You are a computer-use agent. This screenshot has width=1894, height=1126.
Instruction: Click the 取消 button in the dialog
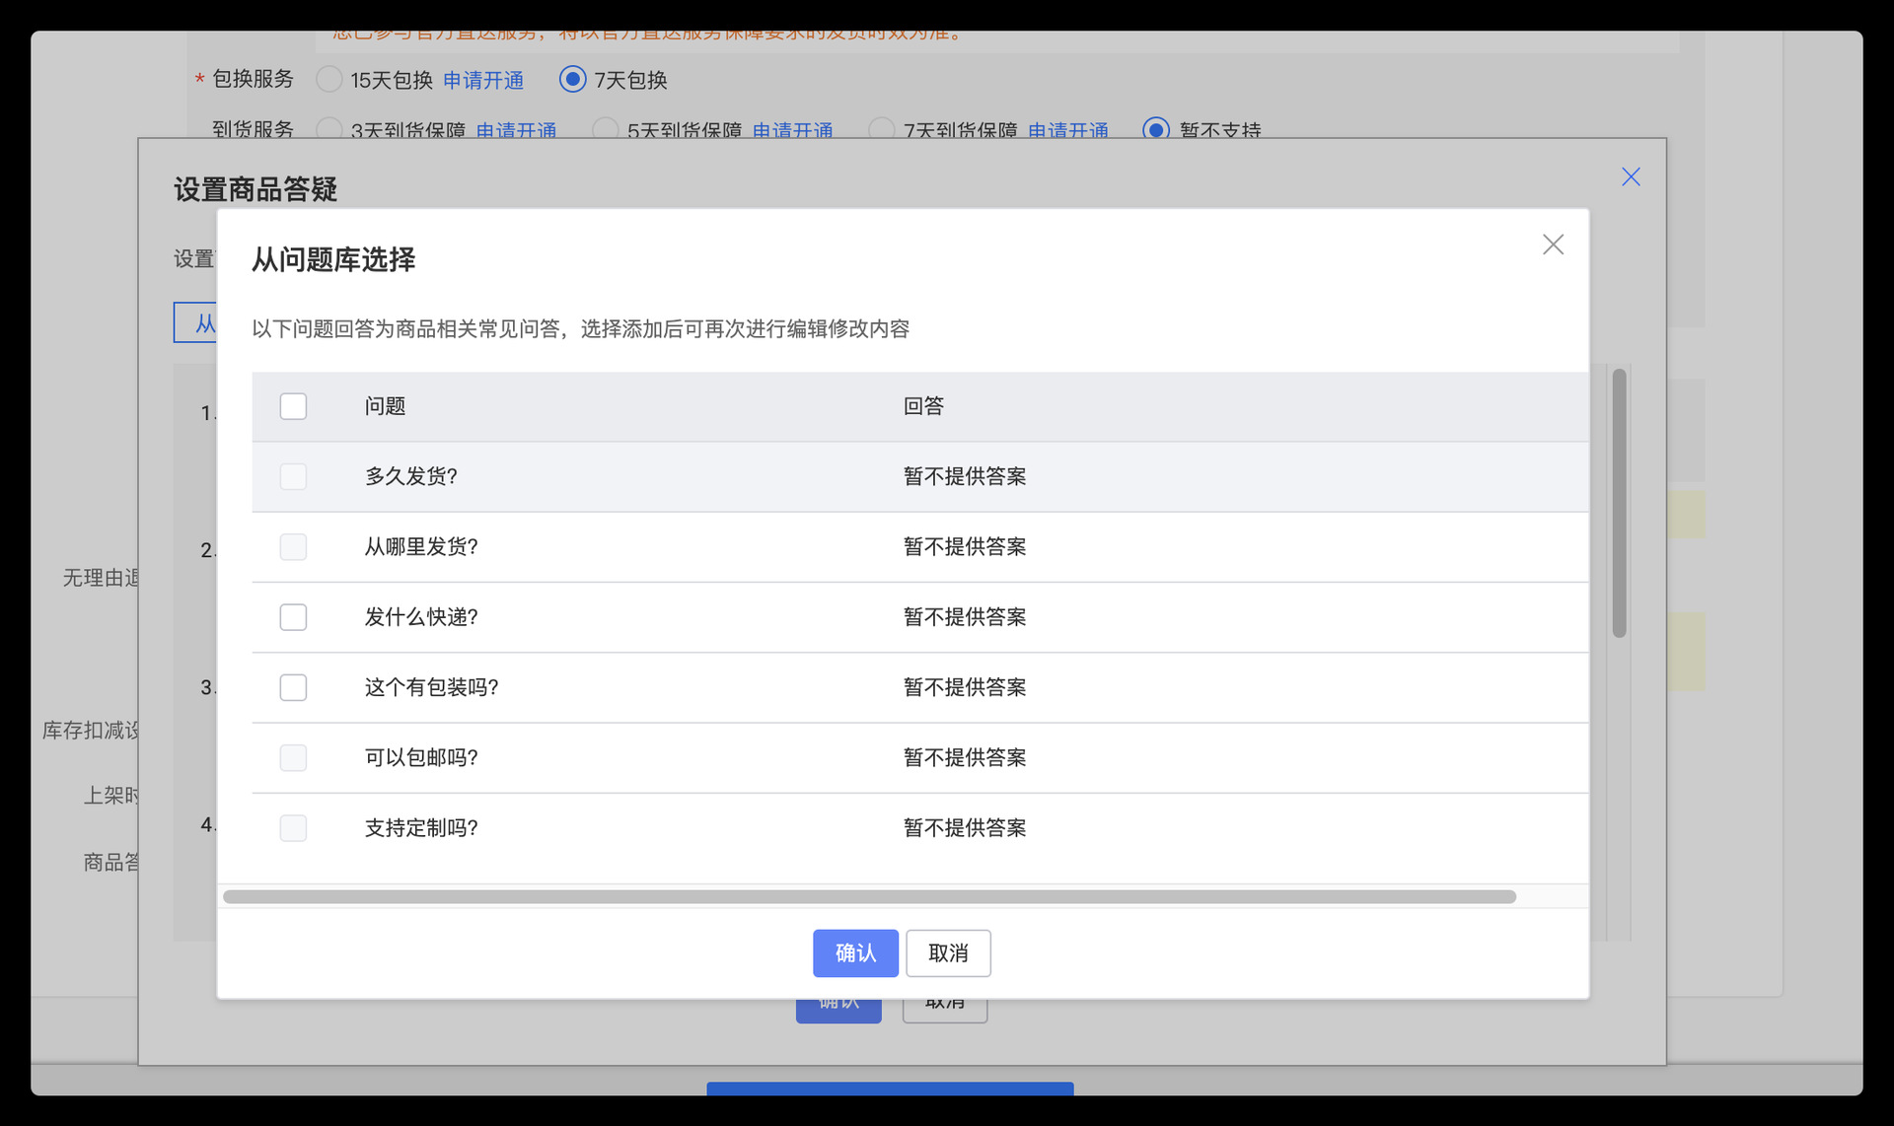[x=948, y=952]
